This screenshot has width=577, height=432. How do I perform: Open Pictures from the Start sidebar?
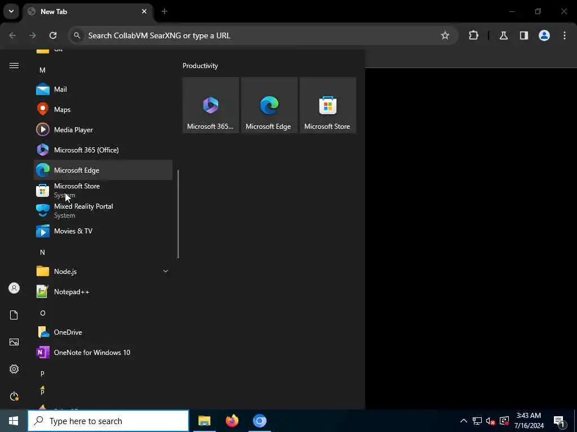coord(14,342)
